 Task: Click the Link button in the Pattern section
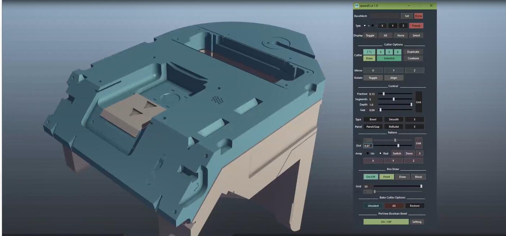click(x=418, y=143)
